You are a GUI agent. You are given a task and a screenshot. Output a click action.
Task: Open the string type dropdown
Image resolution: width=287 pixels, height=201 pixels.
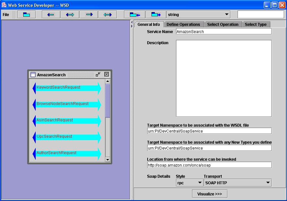pos(198,15)
